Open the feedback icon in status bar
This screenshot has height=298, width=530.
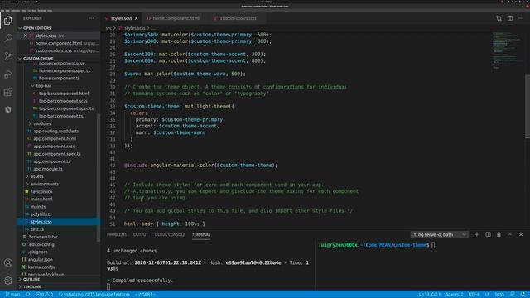(x=513, y=295)
